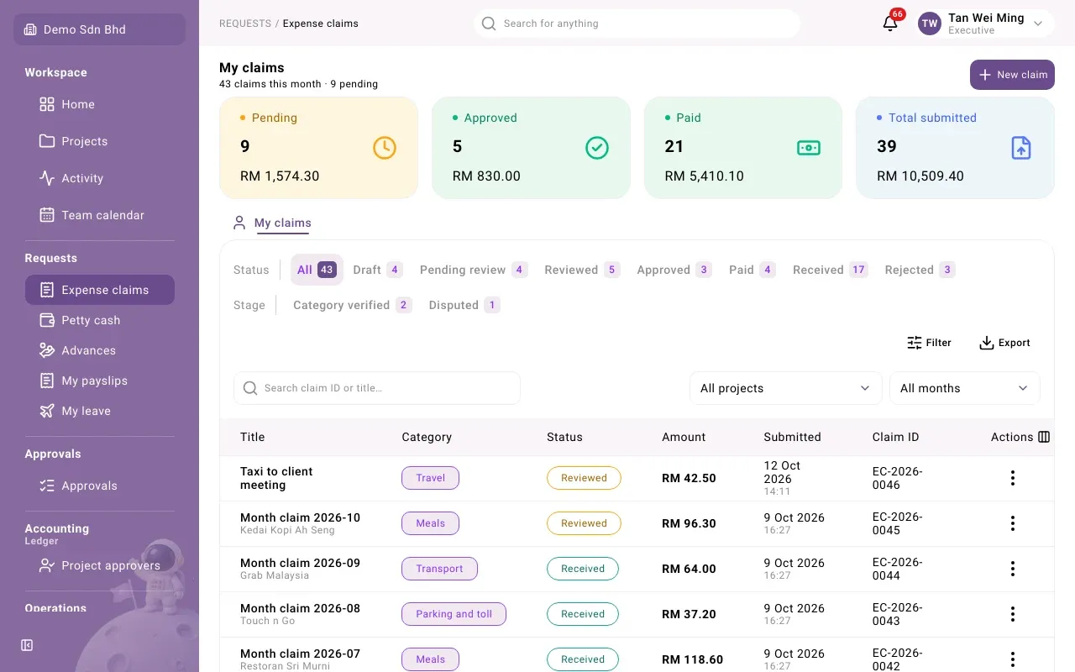Open the notifications bell
1075x672 pixels.
tap(890, 24)
